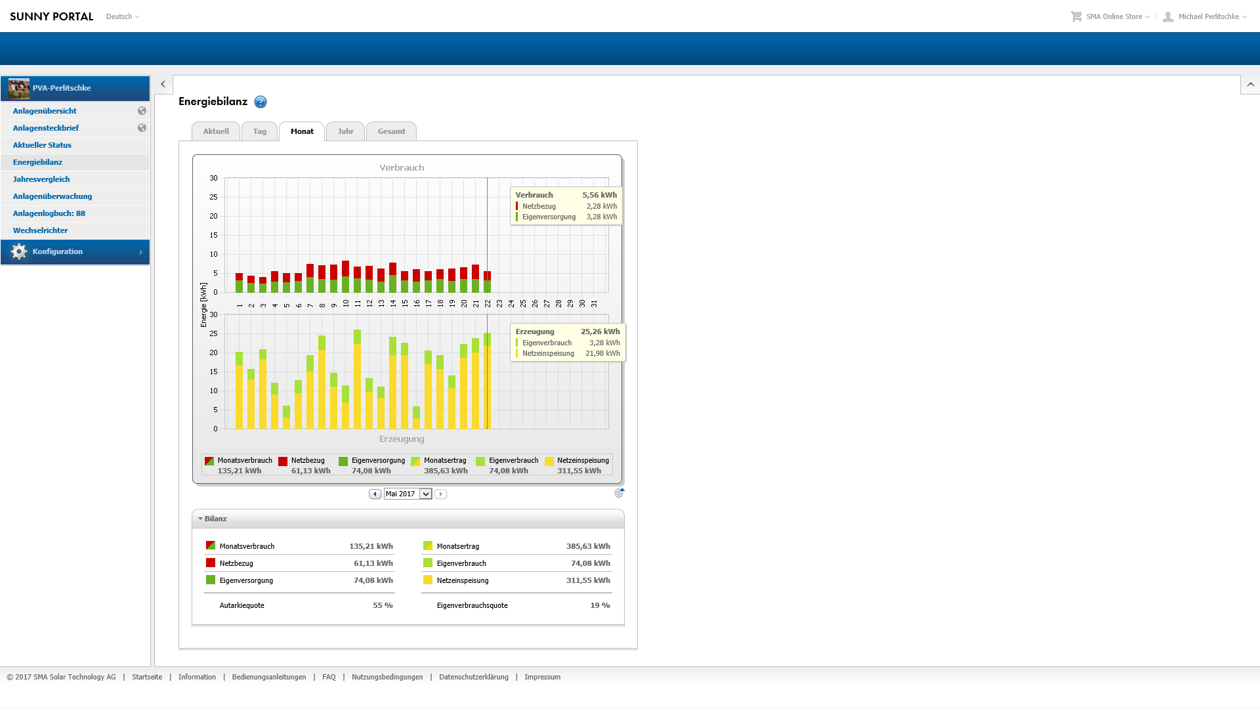Click the Monatsertrag color swatch in Bilanz
Image resolution: width=1260 pixels, height=709 pixels.
(x=428, y=546)
